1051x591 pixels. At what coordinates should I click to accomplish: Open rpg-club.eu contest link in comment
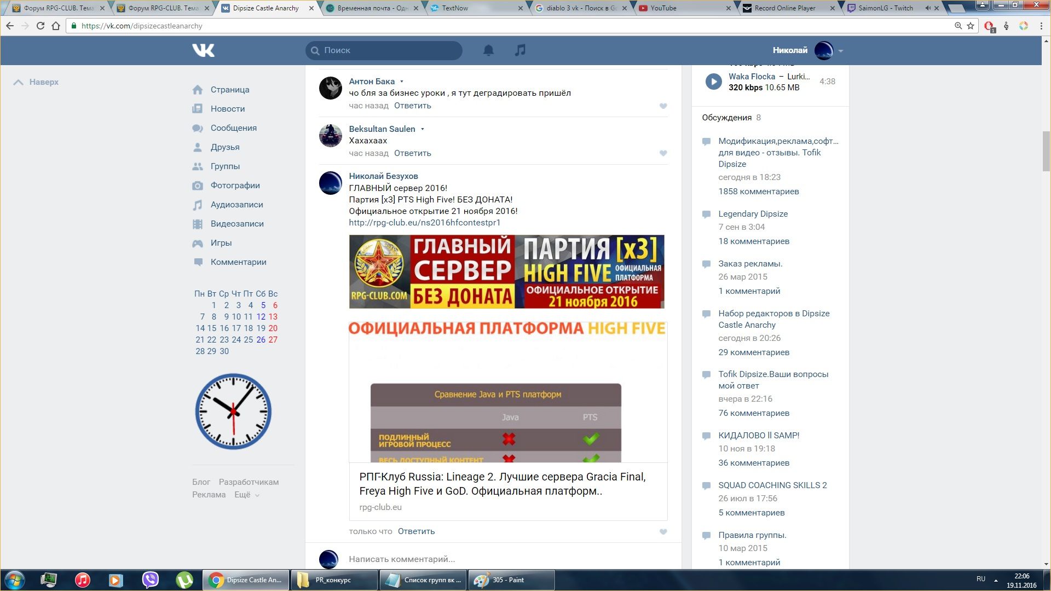point(424,223)
